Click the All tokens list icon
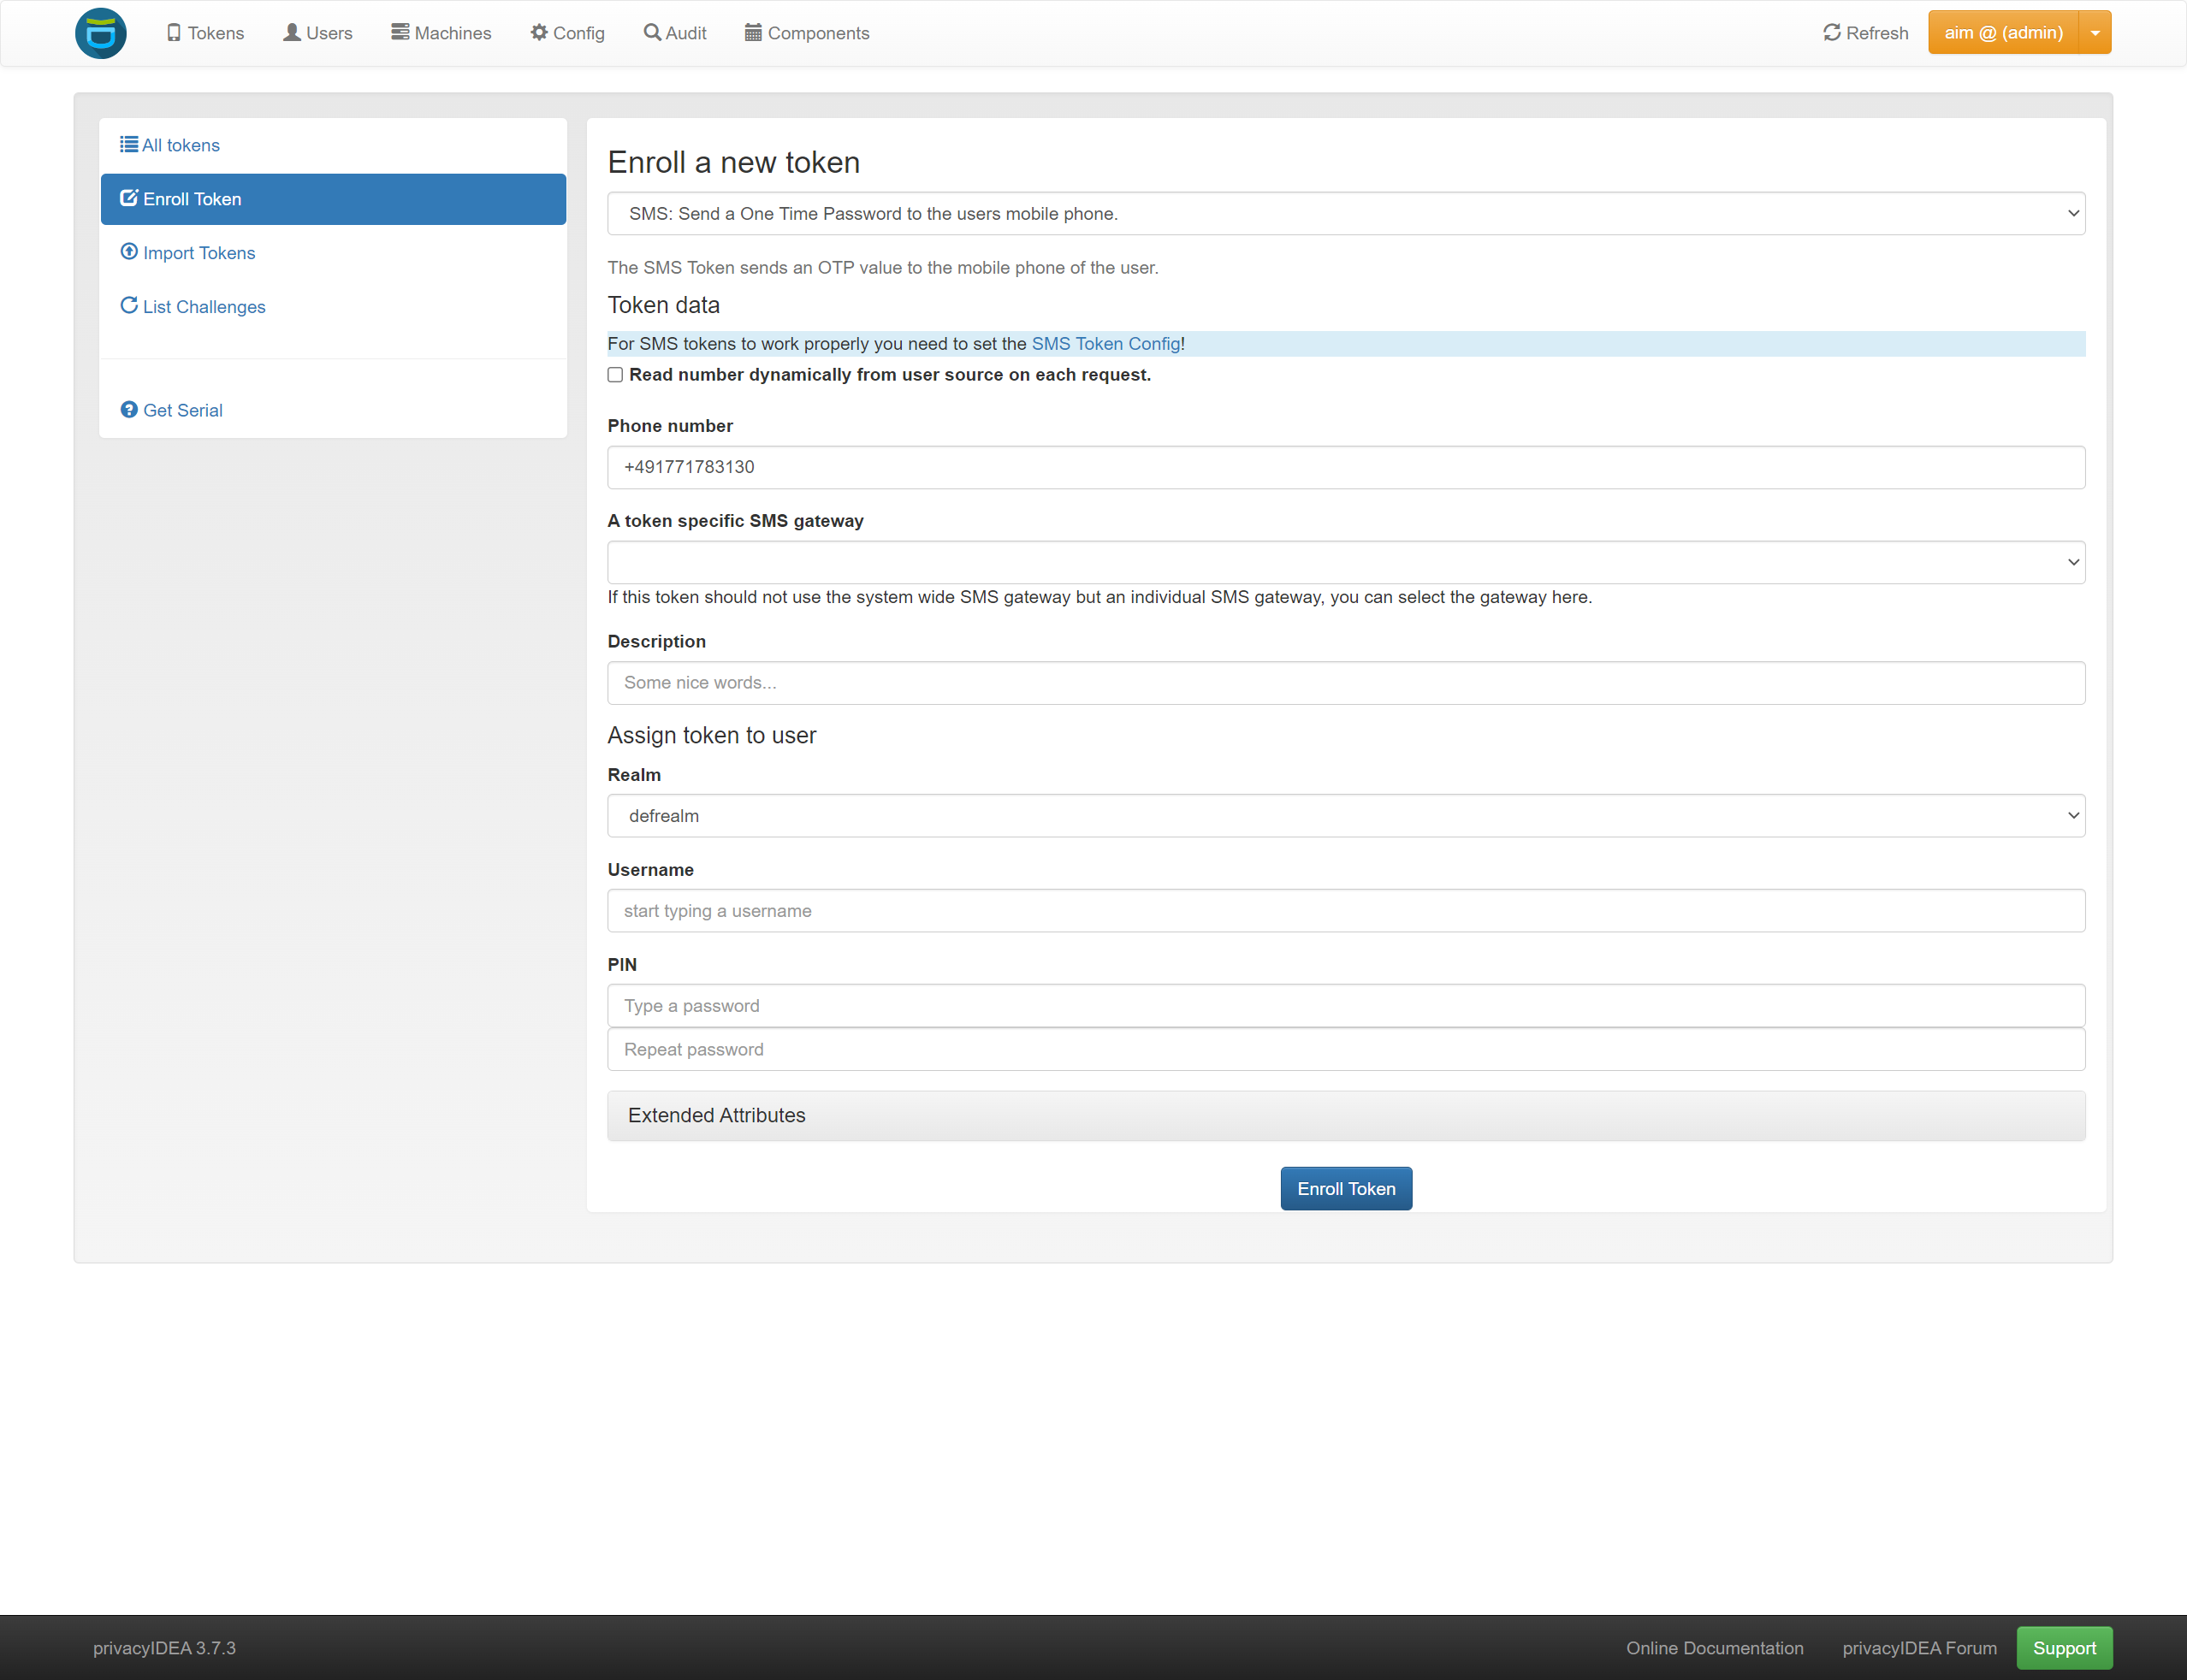The width and height of the screenshot is (2187, 1680). point(129,144)
